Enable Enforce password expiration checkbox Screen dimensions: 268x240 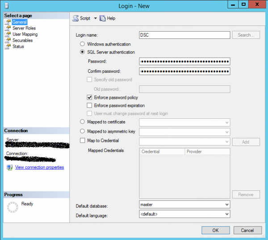click(89, 105)
